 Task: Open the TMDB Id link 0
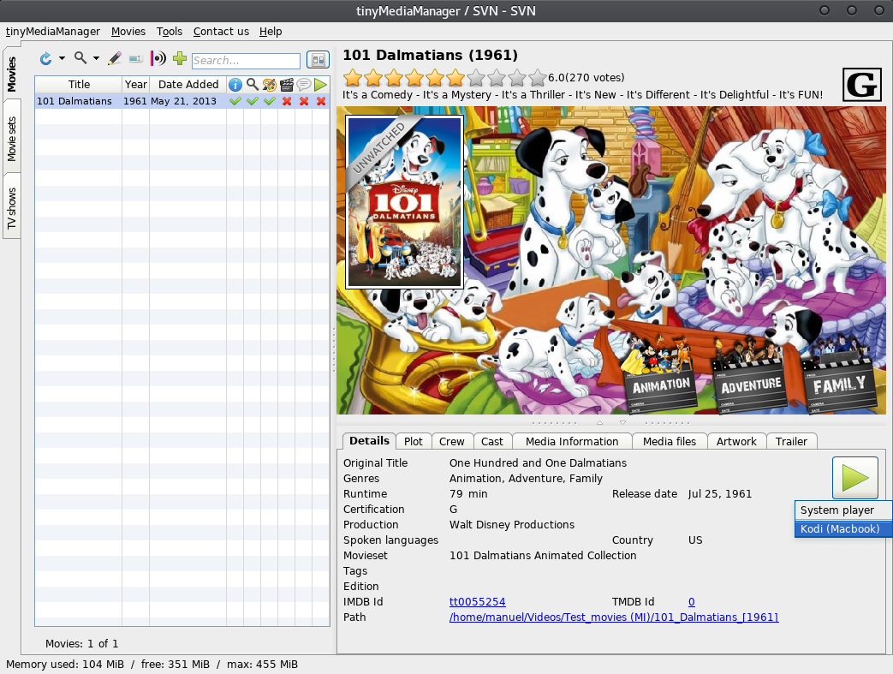[692, 602]
